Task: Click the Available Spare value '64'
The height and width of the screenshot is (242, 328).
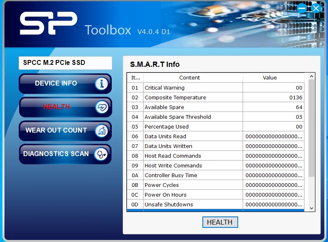Action: tap(299, 107)
